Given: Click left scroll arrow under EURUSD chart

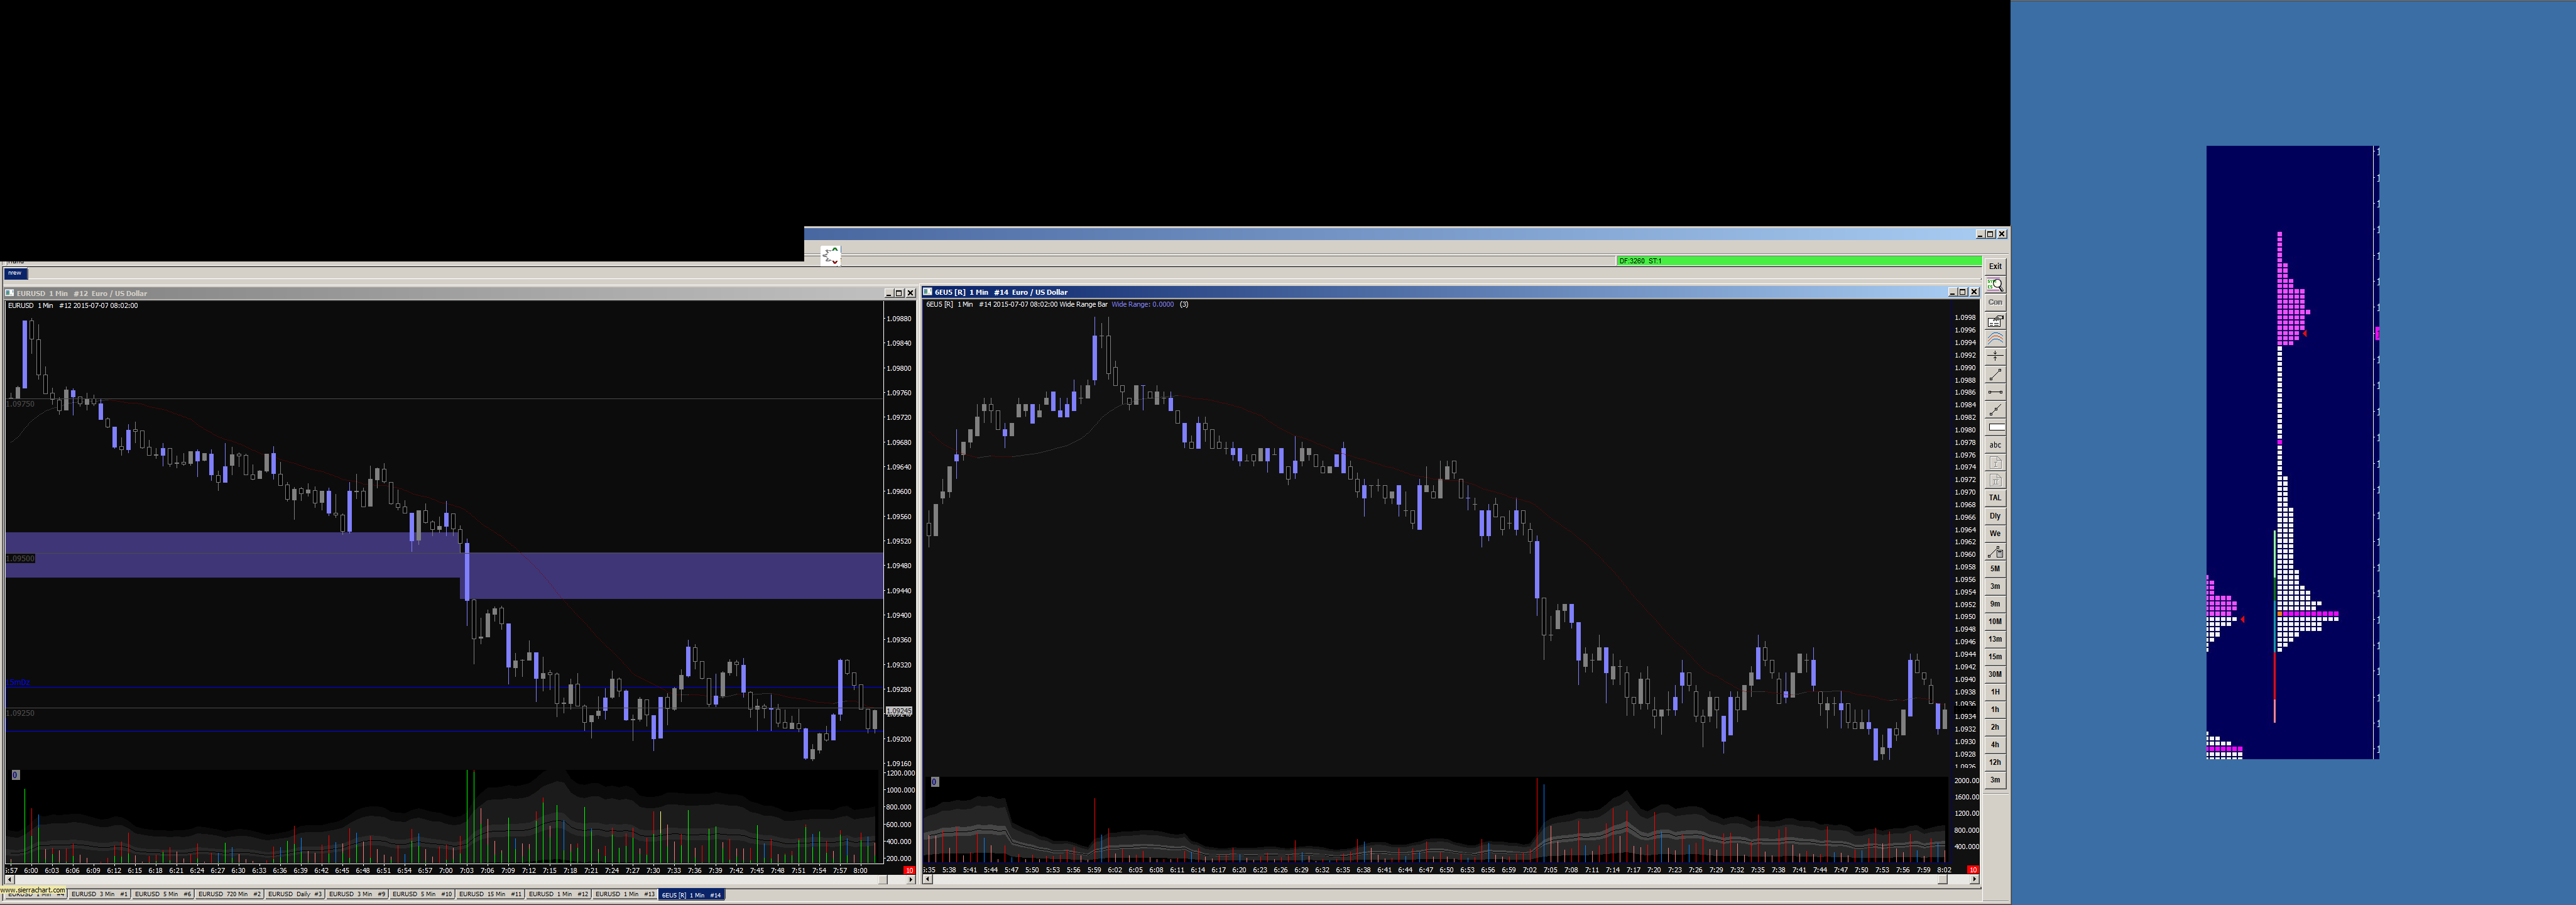Looking at the screenshot, I should pyautogui.click(x=10, y=880).
